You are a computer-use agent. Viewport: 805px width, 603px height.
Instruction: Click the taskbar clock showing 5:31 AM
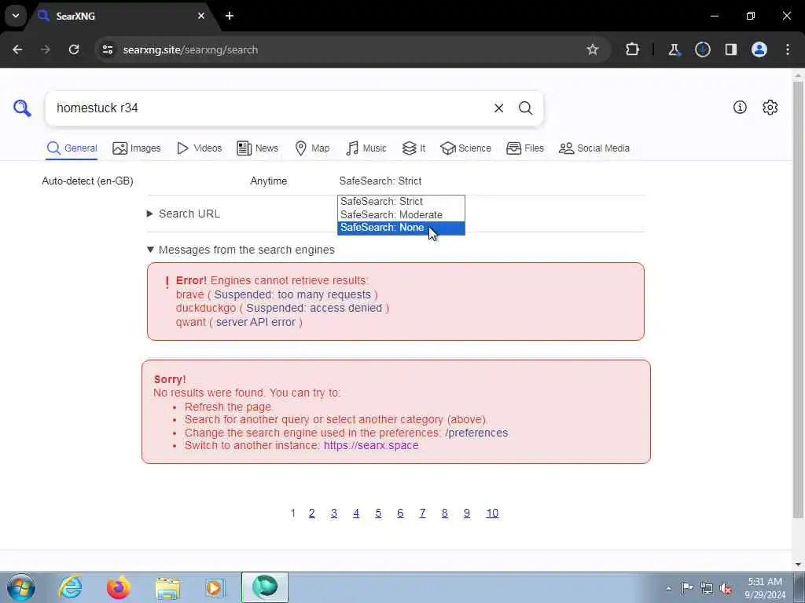tap(765, 588)
